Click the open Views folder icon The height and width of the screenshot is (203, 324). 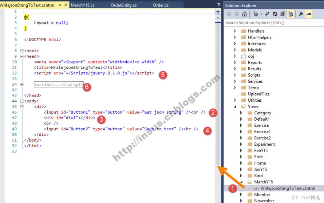pyautogui.click(x=244, y=106)
